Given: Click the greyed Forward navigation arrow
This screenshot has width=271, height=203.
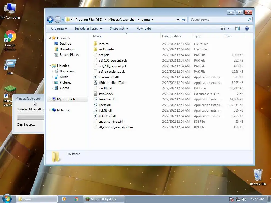Looking at the screenshot, I should point(58,20).
